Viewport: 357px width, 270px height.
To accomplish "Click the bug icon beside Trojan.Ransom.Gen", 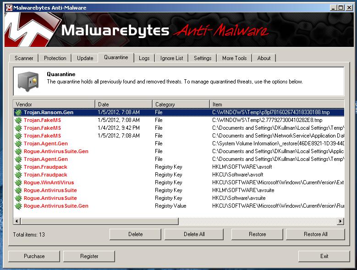I will pyautogui.click(x=18, y=112).
